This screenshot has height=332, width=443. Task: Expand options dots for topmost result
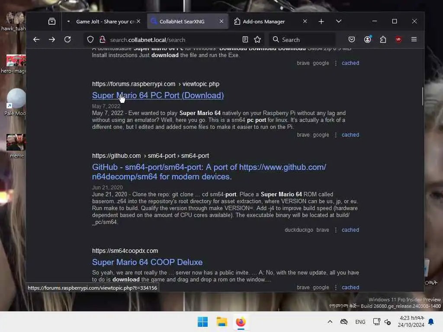[335, 63]
